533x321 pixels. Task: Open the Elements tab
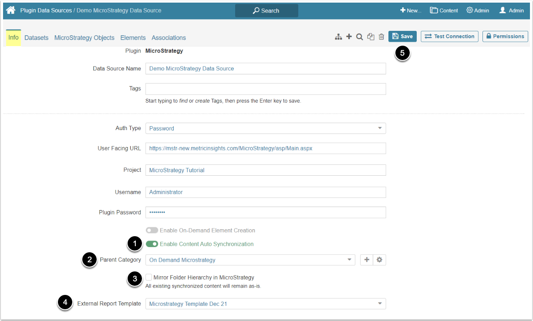[133, 38]
